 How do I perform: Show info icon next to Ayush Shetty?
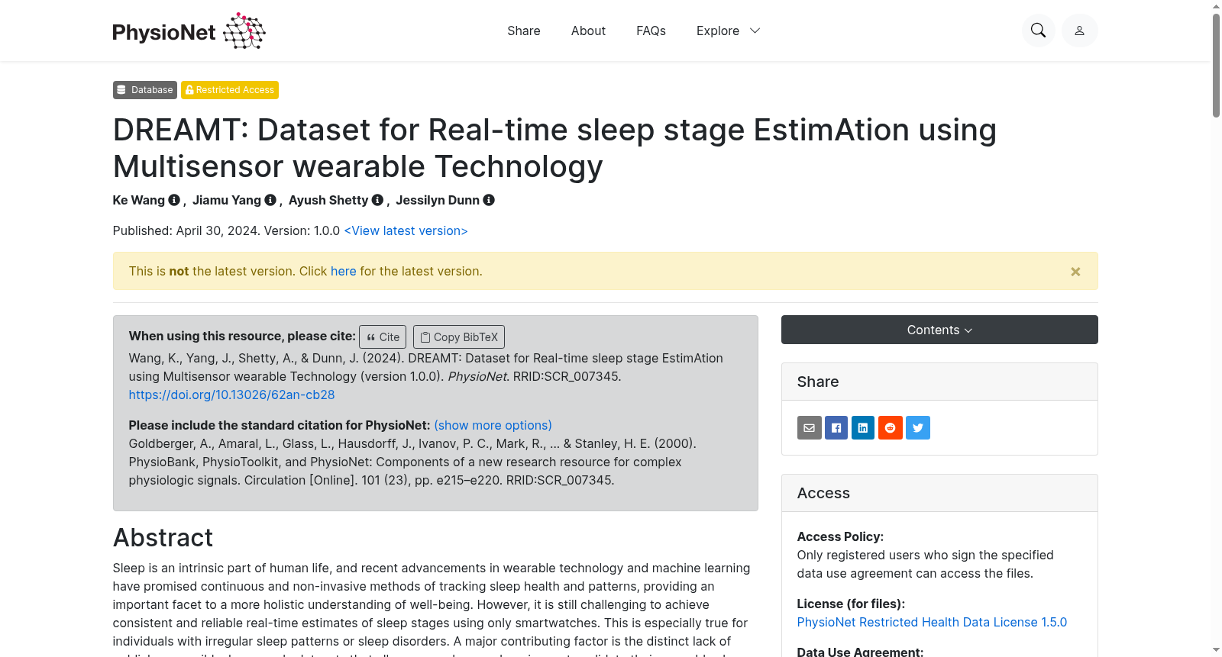377,200
